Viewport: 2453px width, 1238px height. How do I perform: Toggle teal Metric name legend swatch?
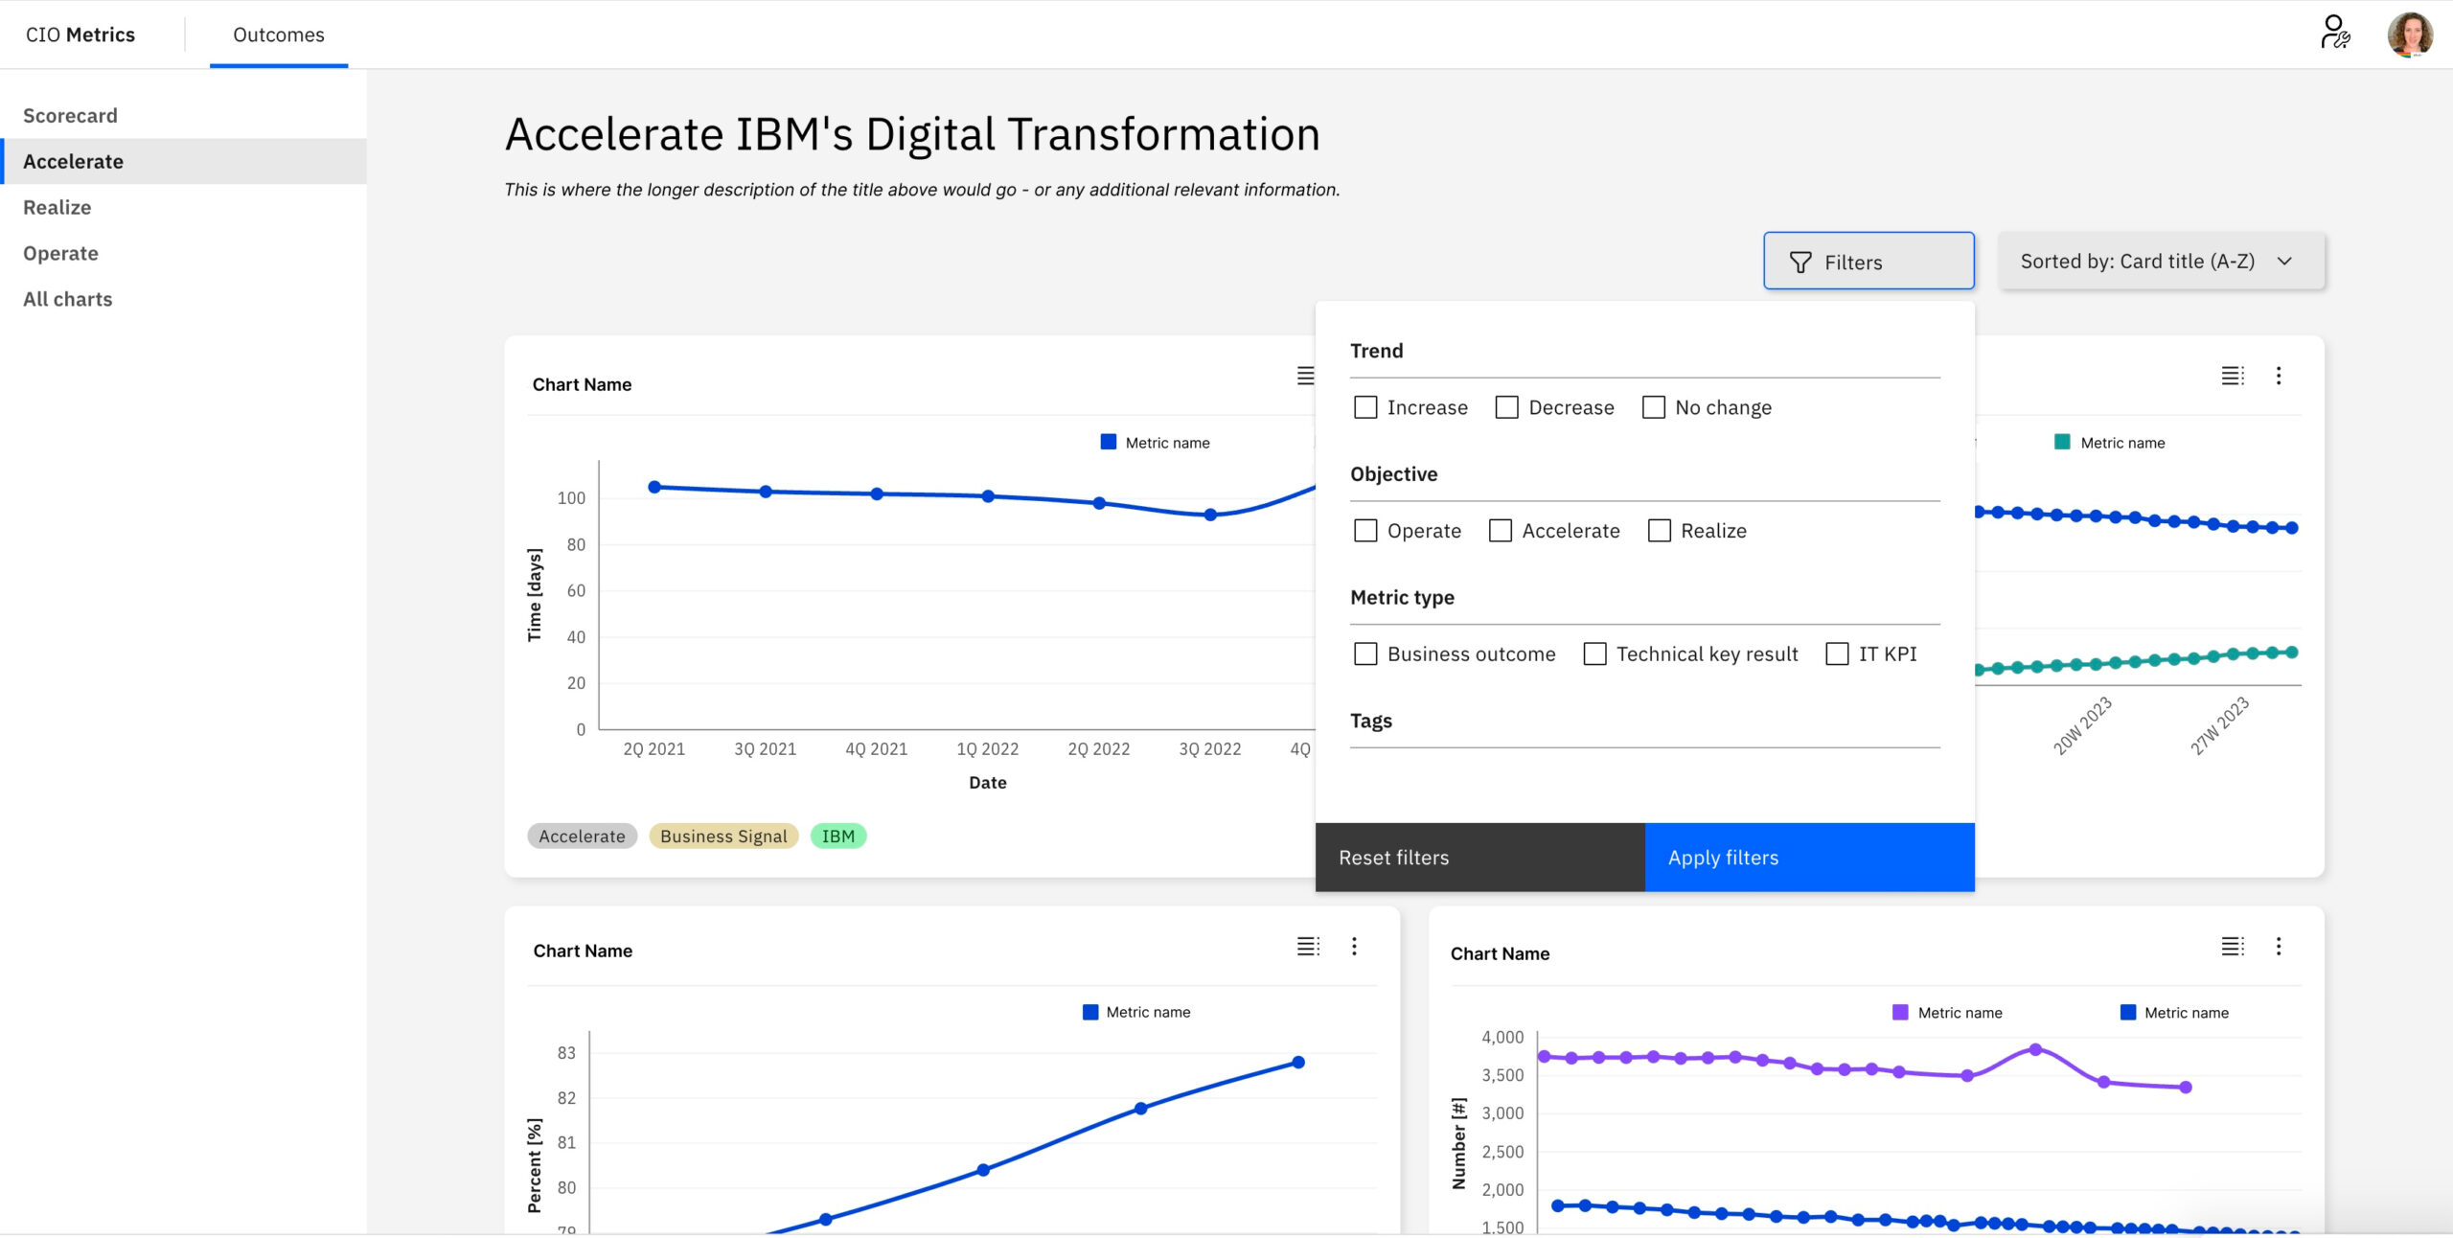(2062, 442)
